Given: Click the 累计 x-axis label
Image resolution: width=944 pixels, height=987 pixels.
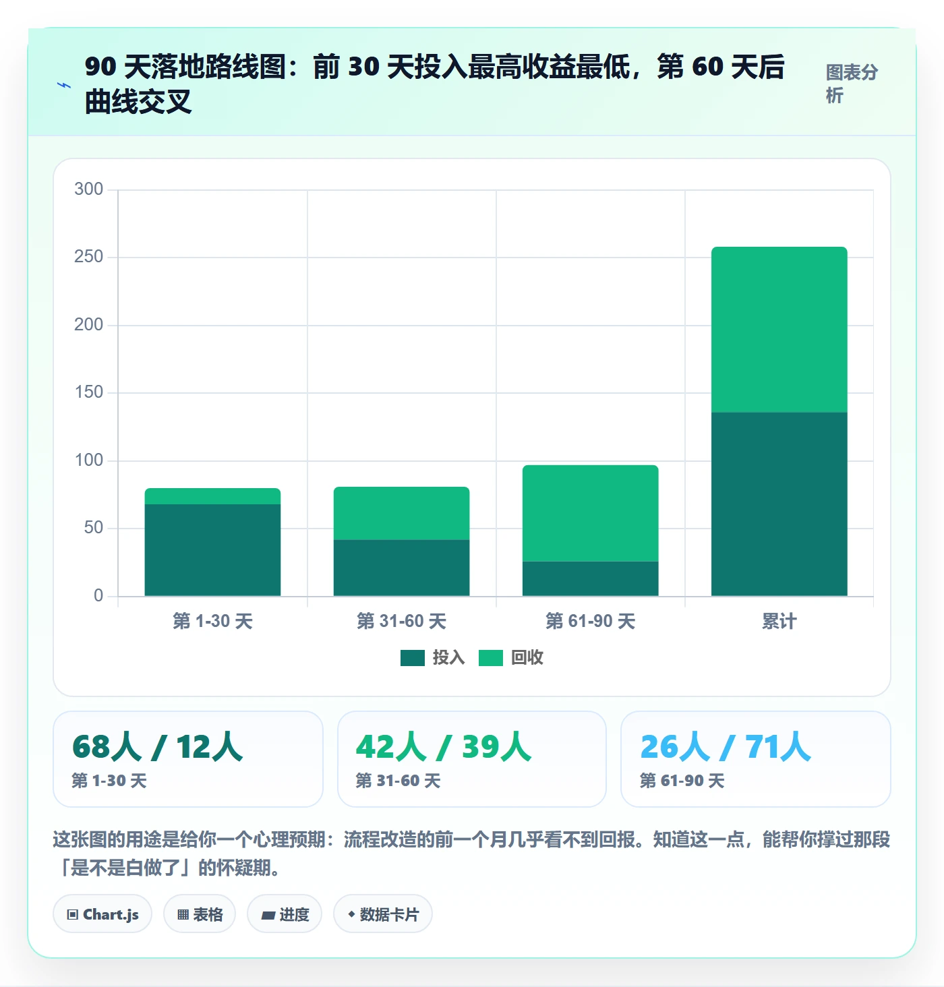Looking at the screenshot, I should (779, 621).
